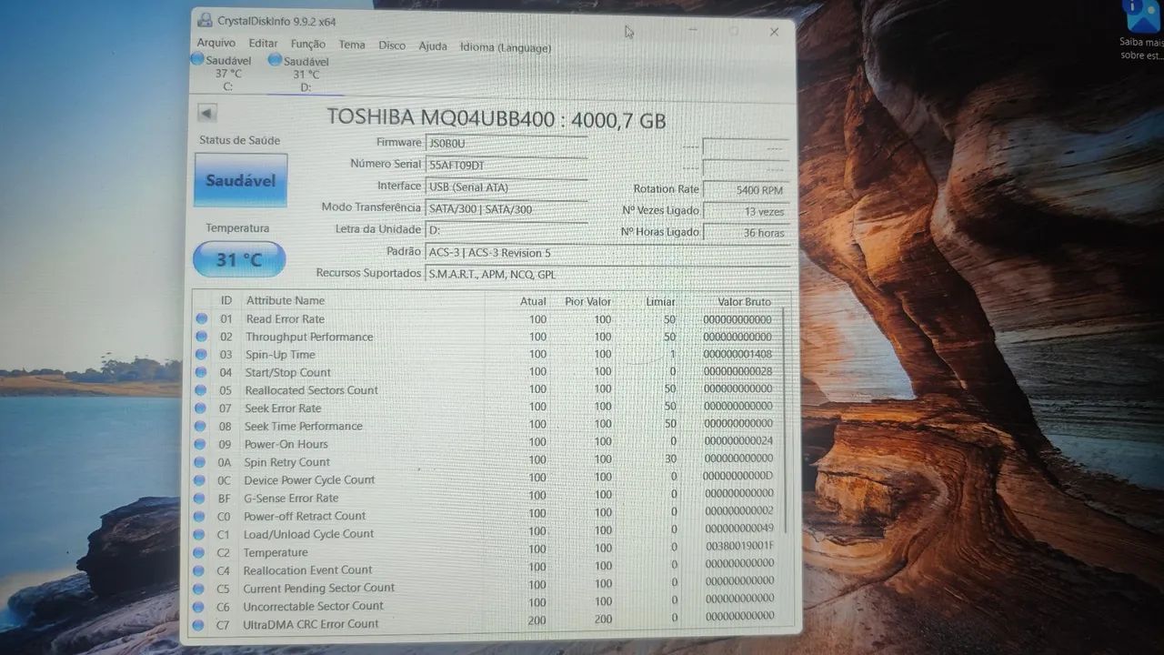Image resolution: width=1164 pixels, height=655 pixels.
Task: Click the blue status icon for Throughput Performance
Action: [201, 337]
